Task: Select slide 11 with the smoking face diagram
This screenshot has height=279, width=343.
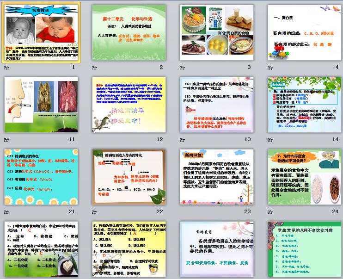Action: (x=41, y=105)
